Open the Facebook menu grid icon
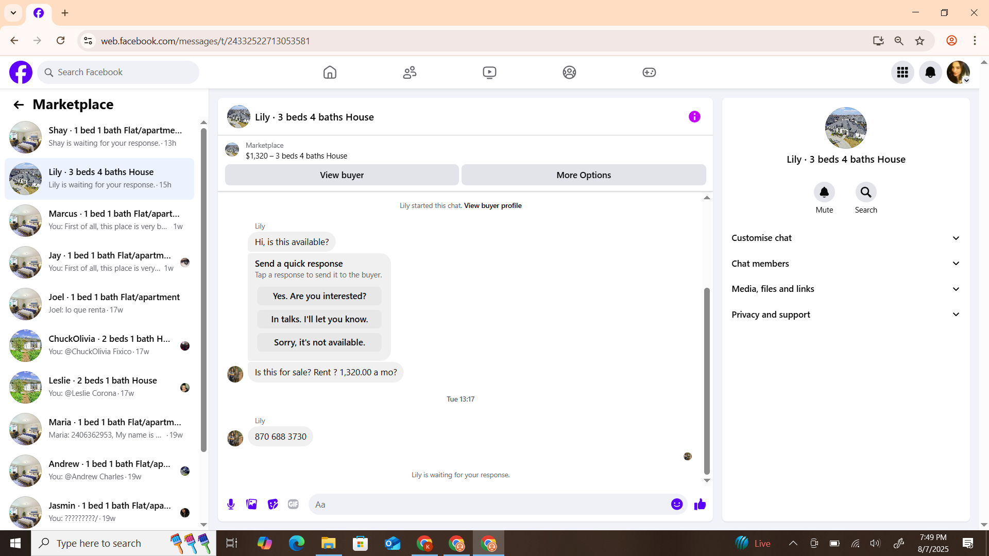Image resolution: width=989 pixels, height=556 pixels. [902, 72]
